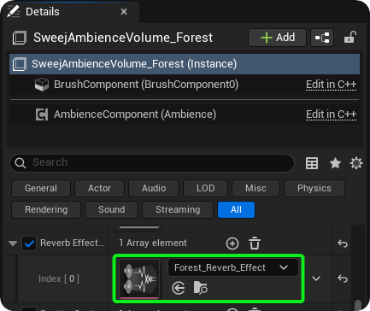Select BrushComponent (BrushComponent0) row
Image resolution: width=370 pixels, height=311 pixels.
185,85
